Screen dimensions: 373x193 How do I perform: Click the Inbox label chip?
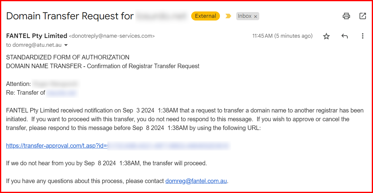[x=245, y=16]
